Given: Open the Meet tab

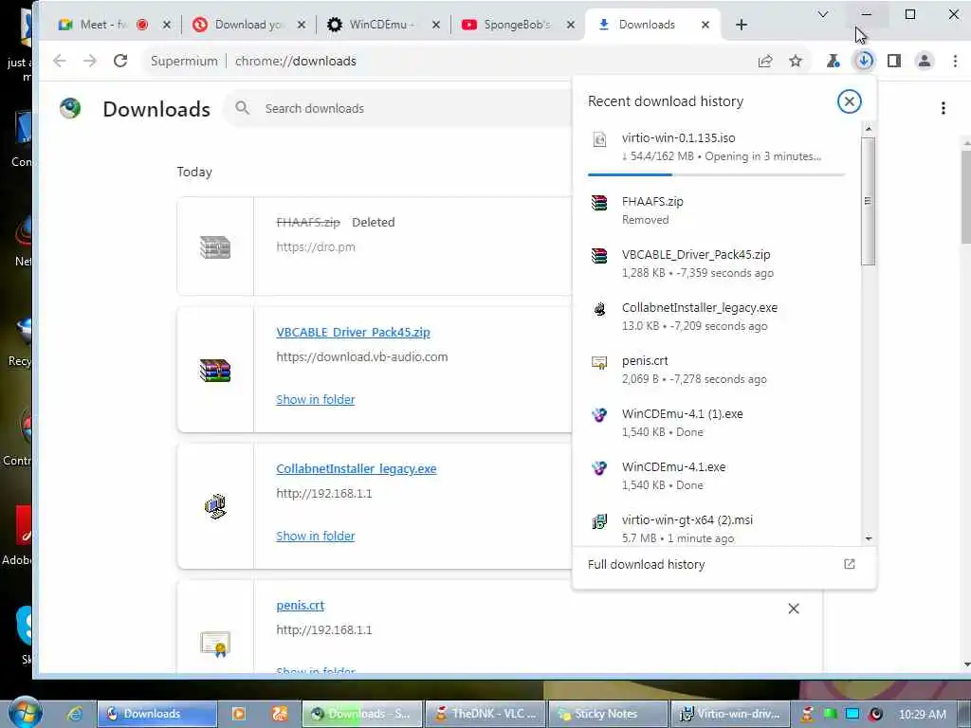Looking at the screenshot, I should click(102, 25).
